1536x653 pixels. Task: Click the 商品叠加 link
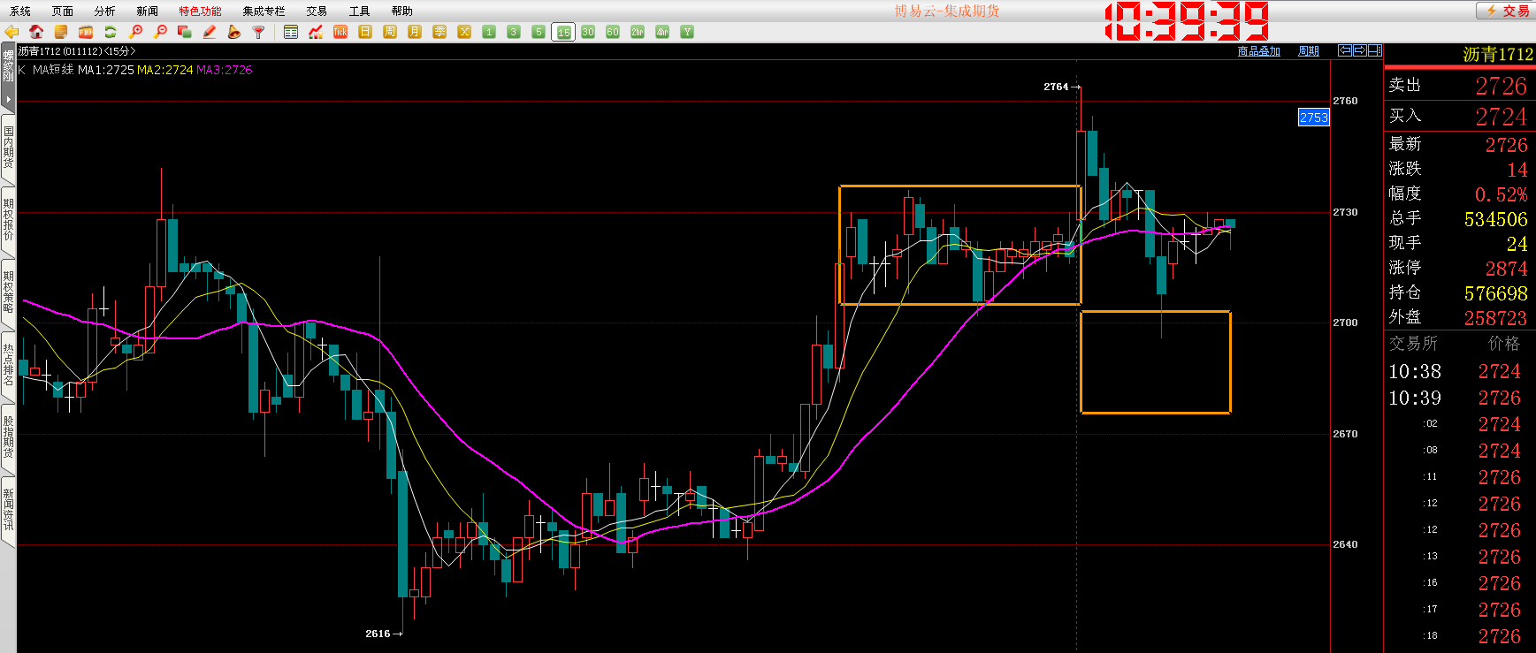click(1258, 51)
